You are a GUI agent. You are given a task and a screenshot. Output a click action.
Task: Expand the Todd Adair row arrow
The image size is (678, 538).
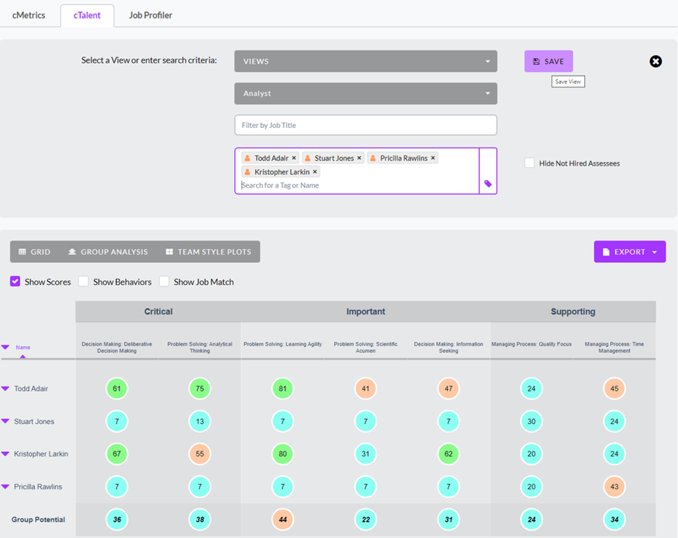pos(6,389)
